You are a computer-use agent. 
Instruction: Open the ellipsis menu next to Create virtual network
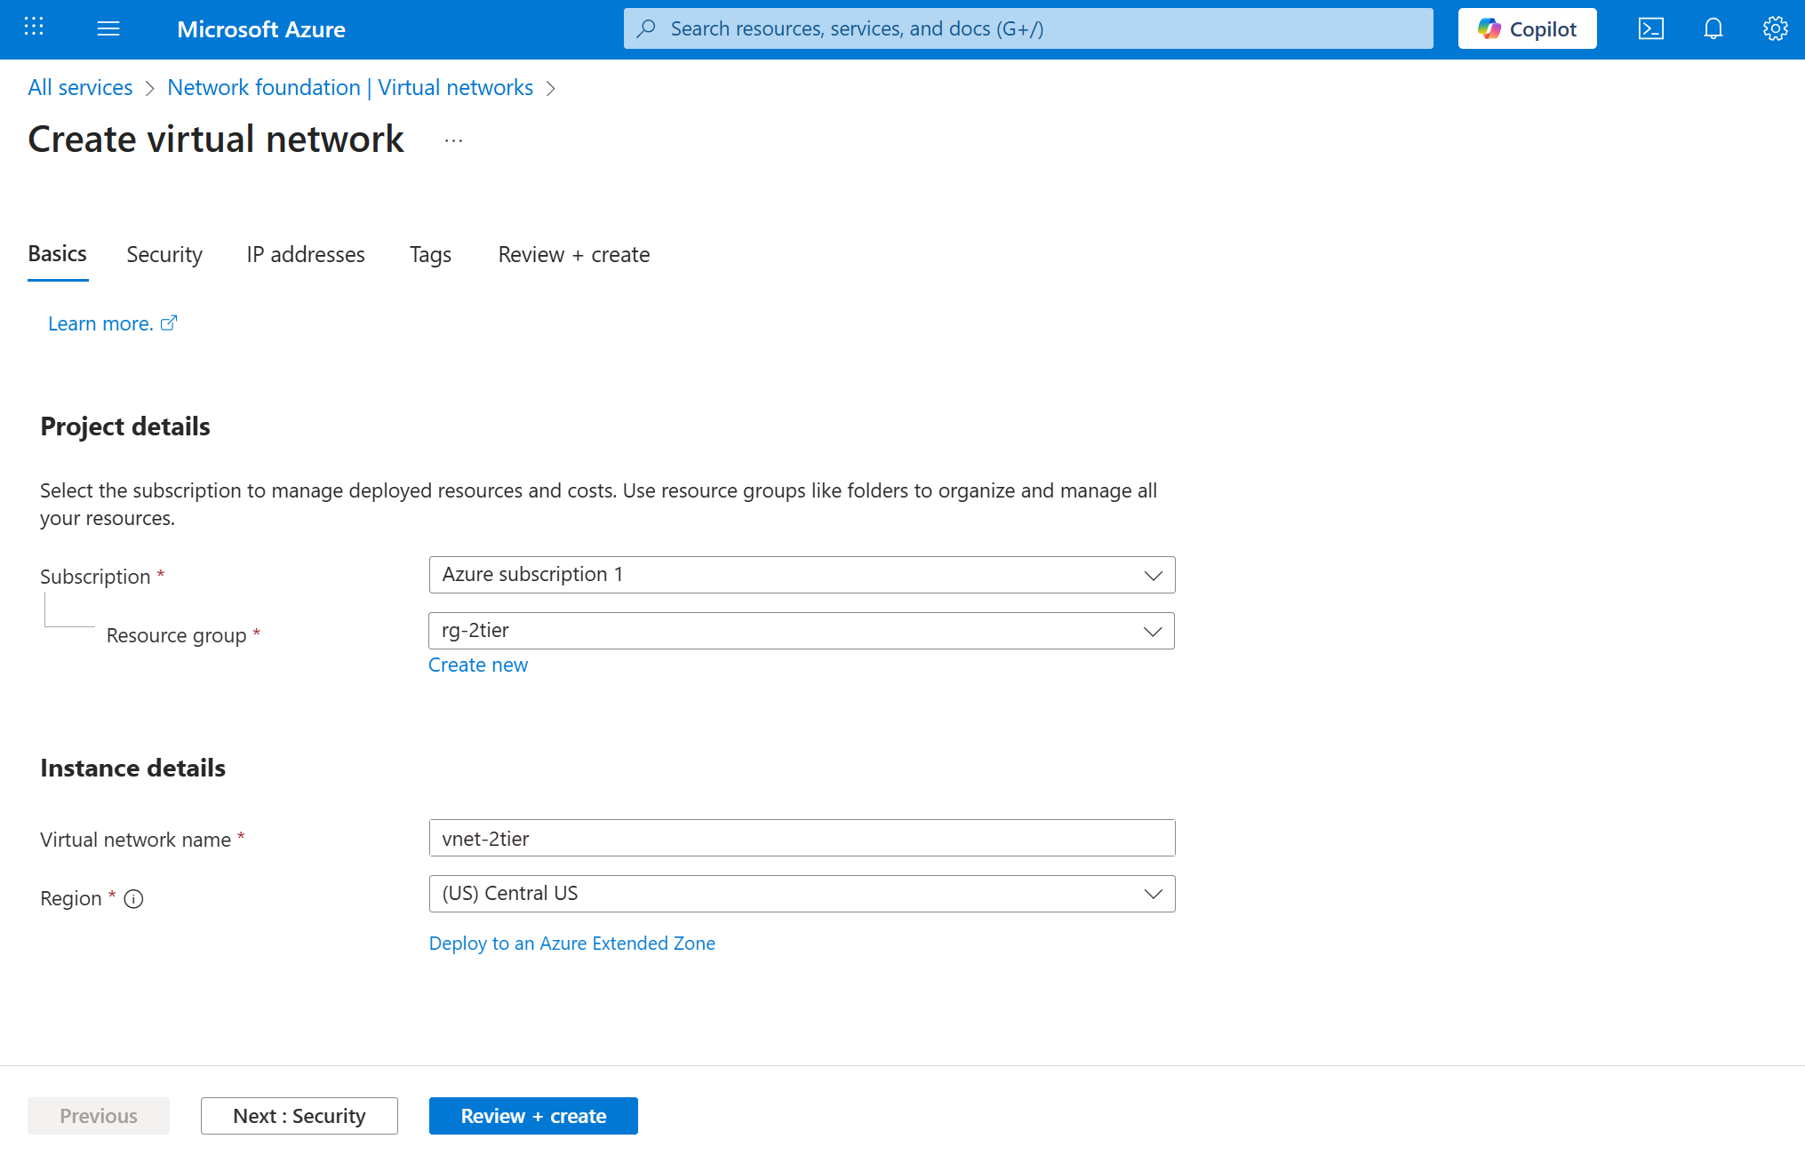point(453,139)
